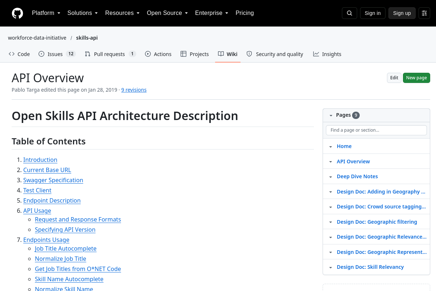Focus the Find a page search field
This screenshot has height=291, width=436.
click(376, 130)
